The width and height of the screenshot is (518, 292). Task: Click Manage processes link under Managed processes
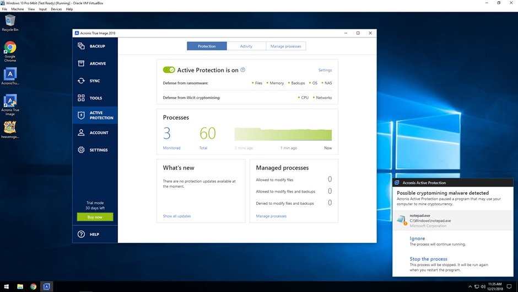click(x=271, y=216)
